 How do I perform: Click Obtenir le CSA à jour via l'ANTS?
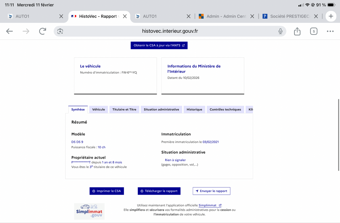tap(159, 45)
